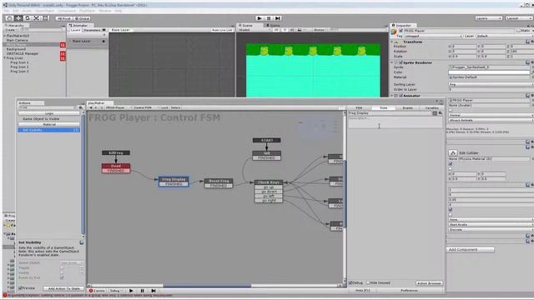Select Set Visibility action in the list

(x=48, y=130)
